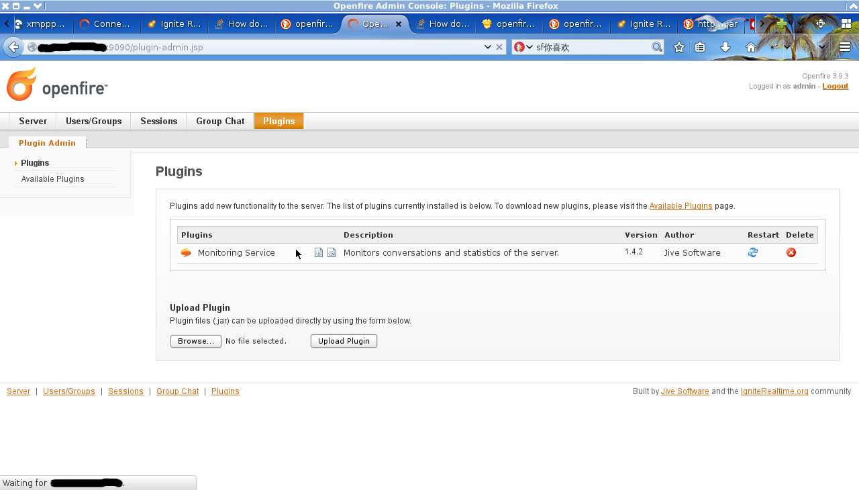This screenshot has height=490, width=859.
Task: Click the Logout link
Action: click(836, 86)
